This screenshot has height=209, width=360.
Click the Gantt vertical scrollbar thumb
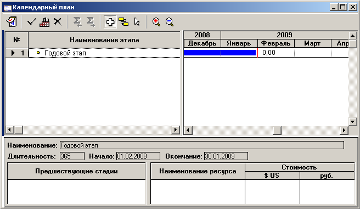click(352, 44)
